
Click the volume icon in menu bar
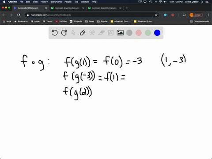coord(165,2)
